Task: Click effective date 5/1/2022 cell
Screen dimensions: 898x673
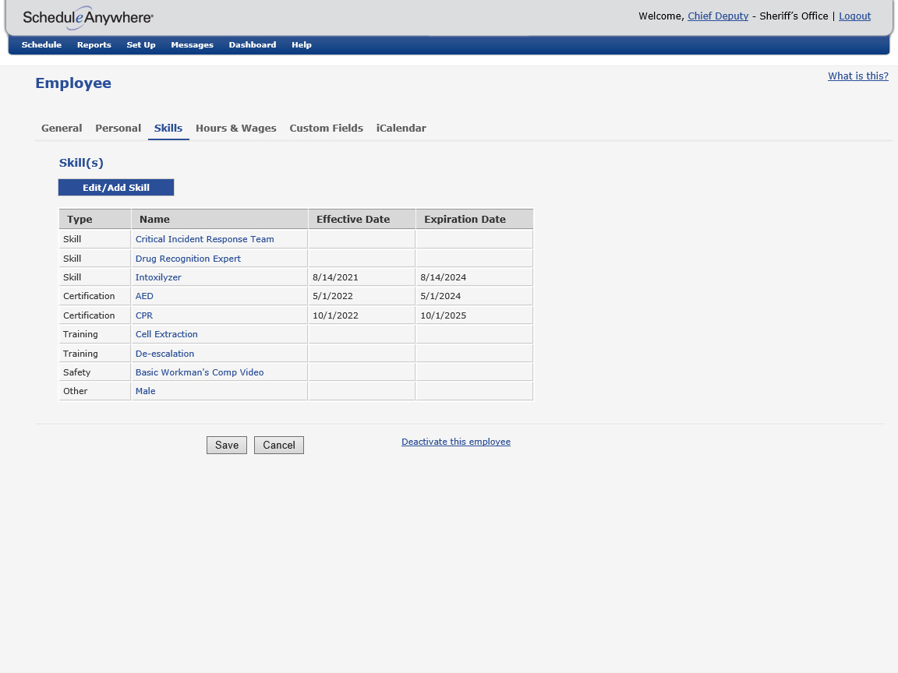Action: (362, 297)
